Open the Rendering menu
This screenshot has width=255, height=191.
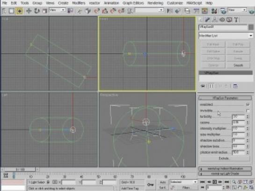point(155,3)
